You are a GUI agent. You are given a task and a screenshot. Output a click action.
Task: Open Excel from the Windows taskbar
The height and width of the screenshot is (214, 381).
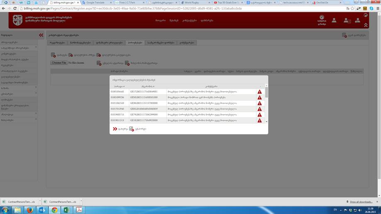click(66, 210)
